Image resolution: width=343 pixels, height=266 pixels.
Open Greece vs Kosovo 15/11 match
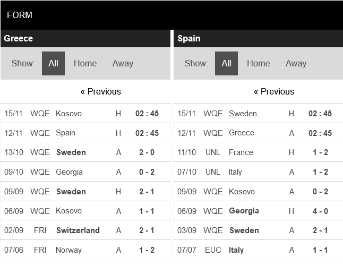point(68,113)
